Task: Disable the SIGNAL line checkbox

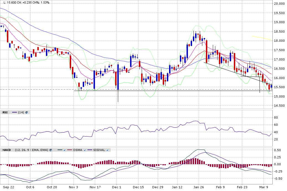Action: [108, 150]
